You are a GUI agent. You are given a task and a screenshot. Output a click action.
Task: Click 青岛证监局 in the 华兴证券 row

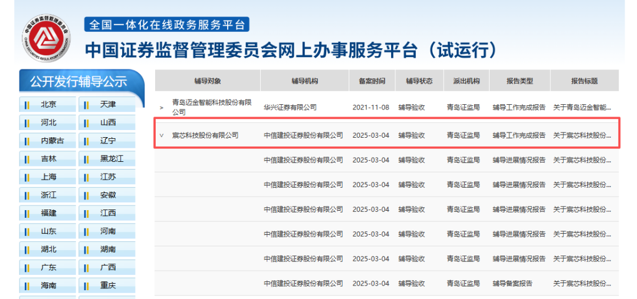tap(463, 108)
